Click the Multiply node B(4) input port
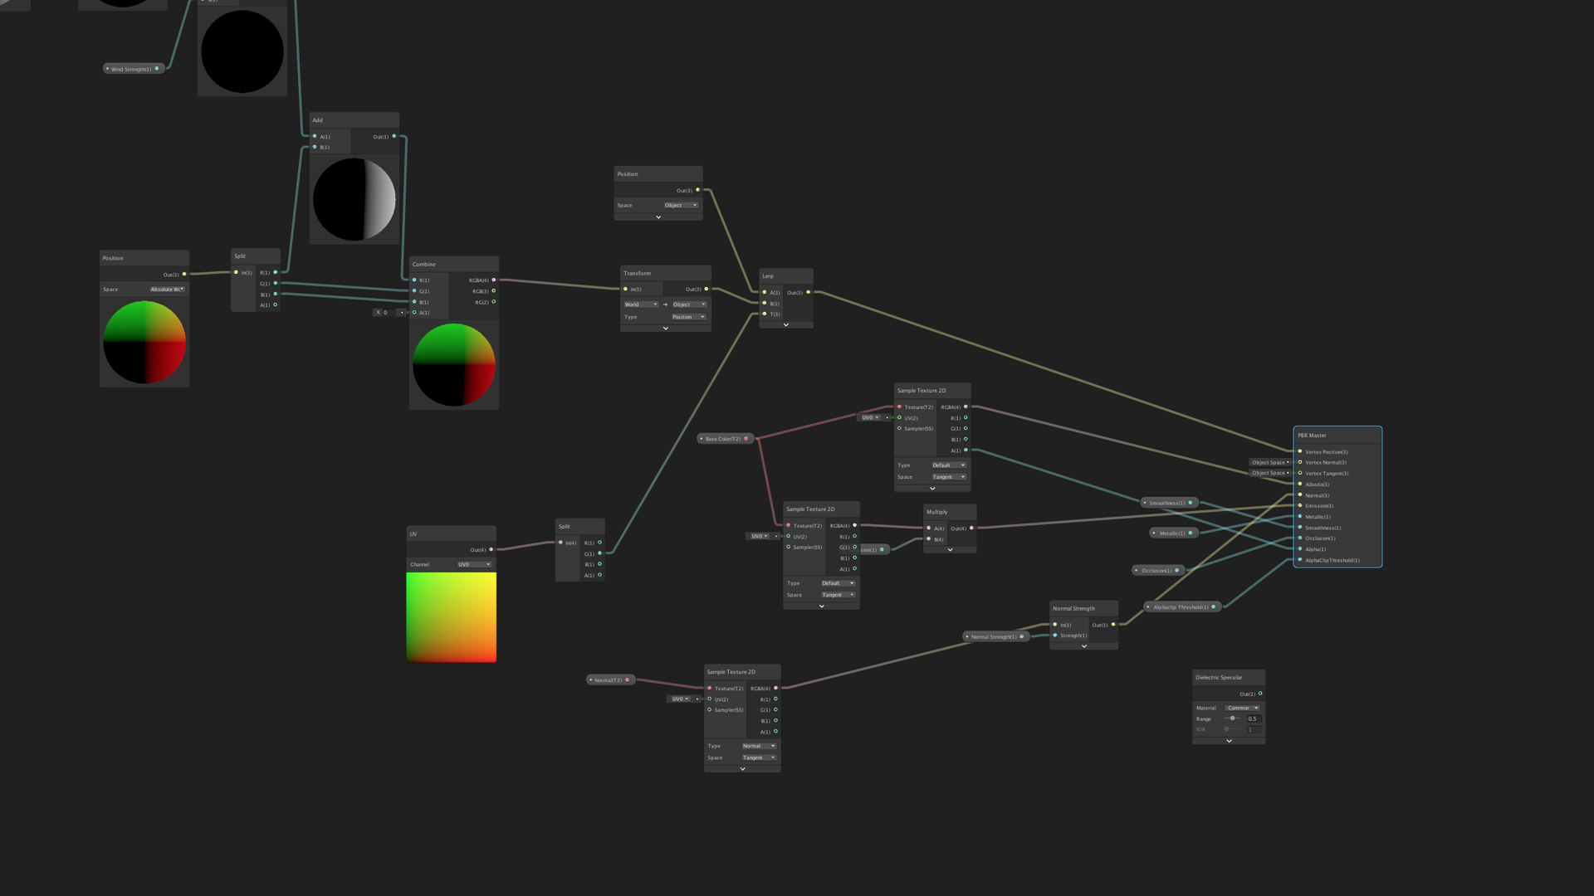The width and height of the screenshot is (1594, 896). [929, 539]
